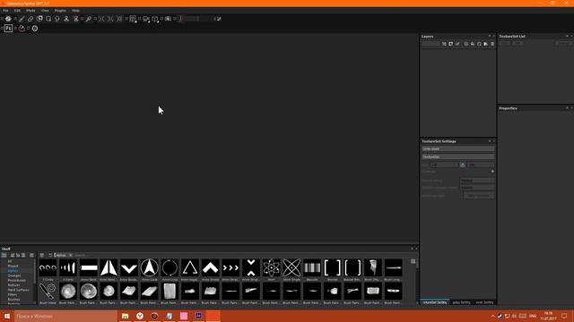The height and width of the screenshot is (322, 574).
Task: Click the Undo stack bar
Action: tap(457, 149)
